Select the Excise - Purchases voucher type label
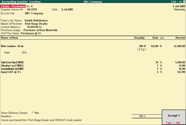This screenshot has height=125, width=186. click(x=13, y=6)
